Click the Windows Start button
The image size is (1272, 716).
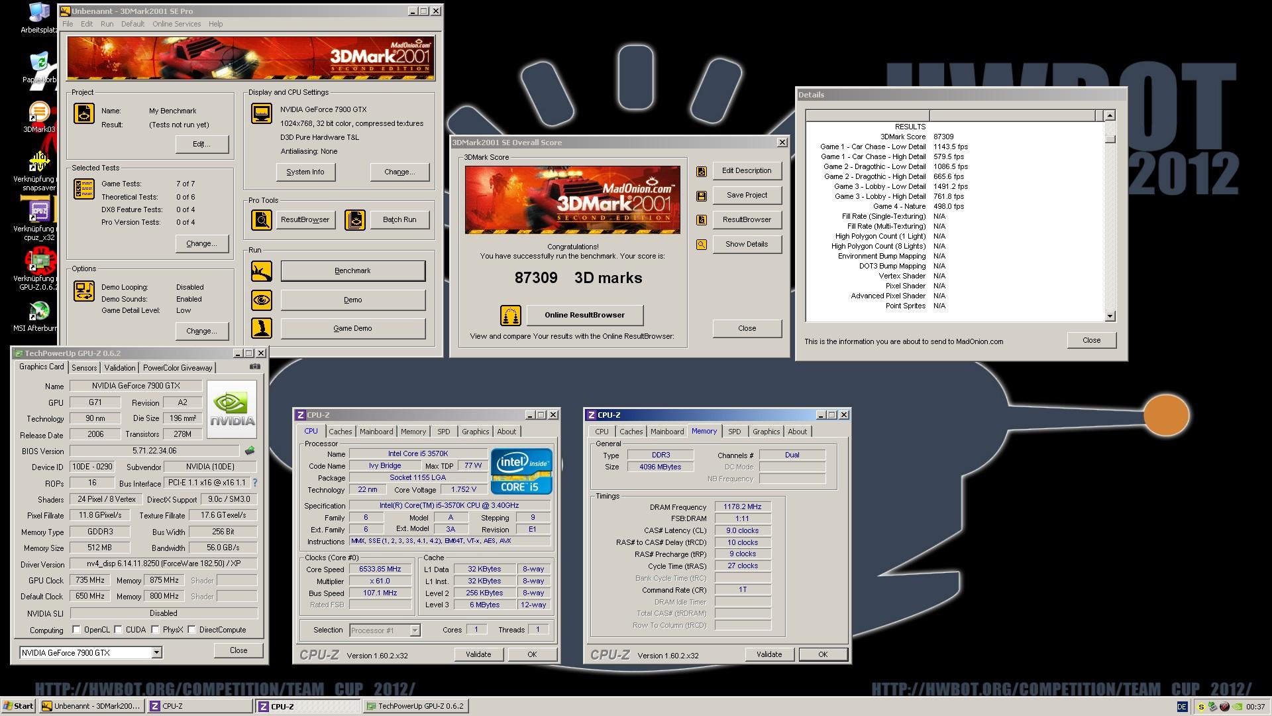(x=19, y=706)
